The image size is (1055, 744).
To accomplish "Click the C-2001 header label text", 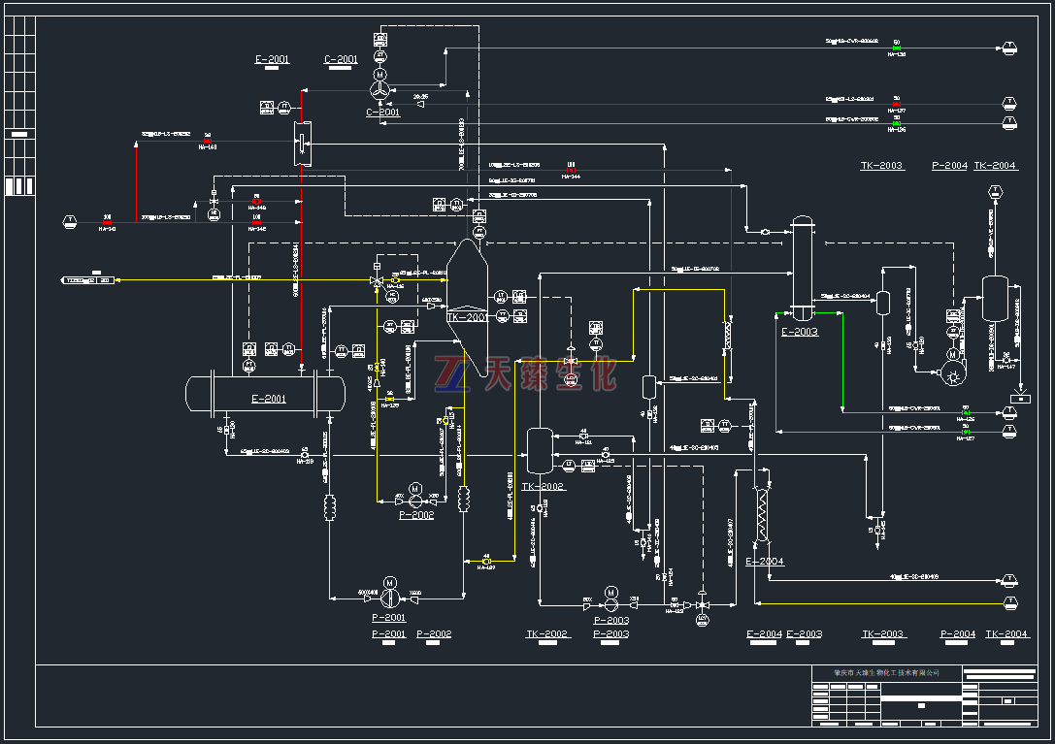I will point(341,59).
